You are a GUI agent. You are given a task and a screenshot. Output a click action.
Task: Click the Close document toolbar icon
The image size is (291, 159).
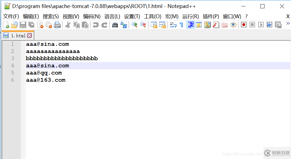40,25
